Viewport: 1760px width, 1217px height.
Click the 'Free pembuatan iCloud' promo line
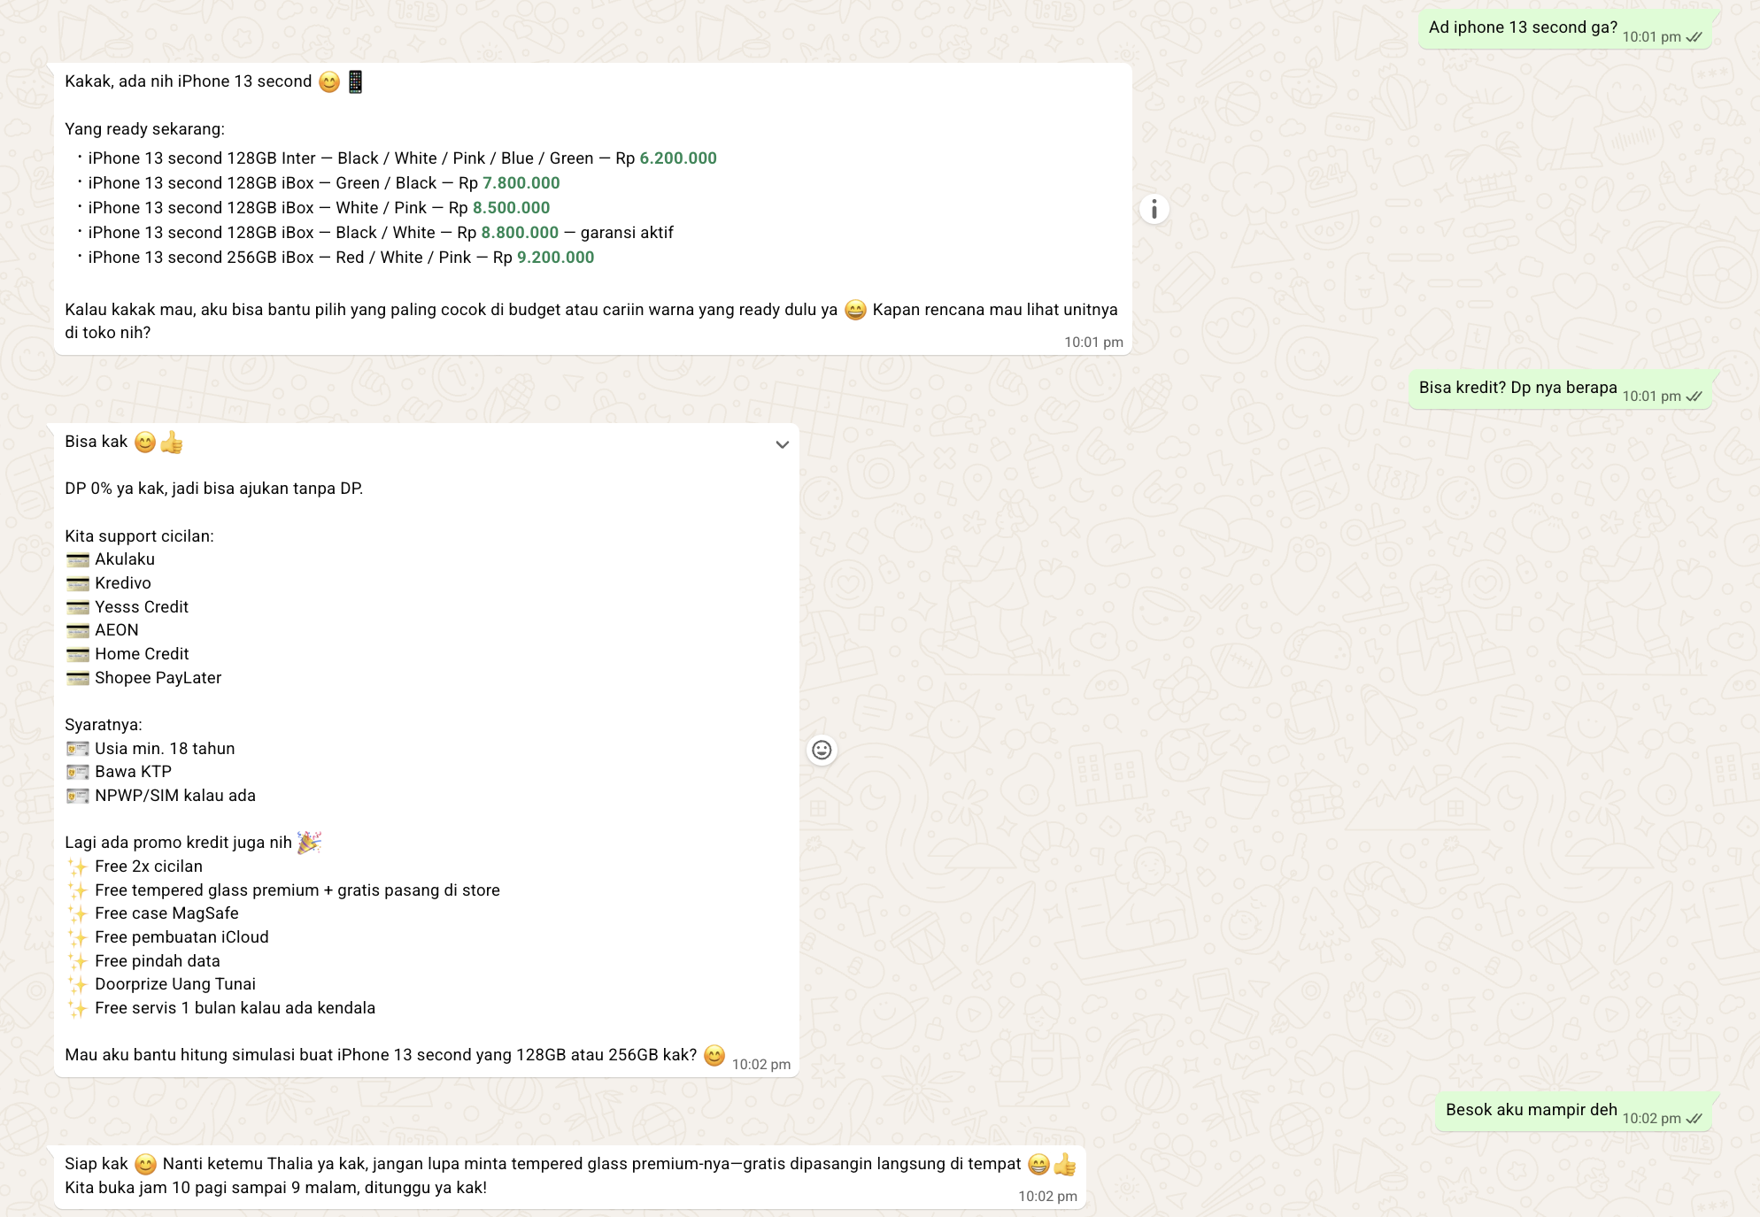(167, 937)
